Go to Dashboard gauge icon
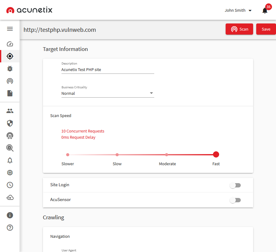This screenshot has height=252, width=276. (x=10, y=44)
